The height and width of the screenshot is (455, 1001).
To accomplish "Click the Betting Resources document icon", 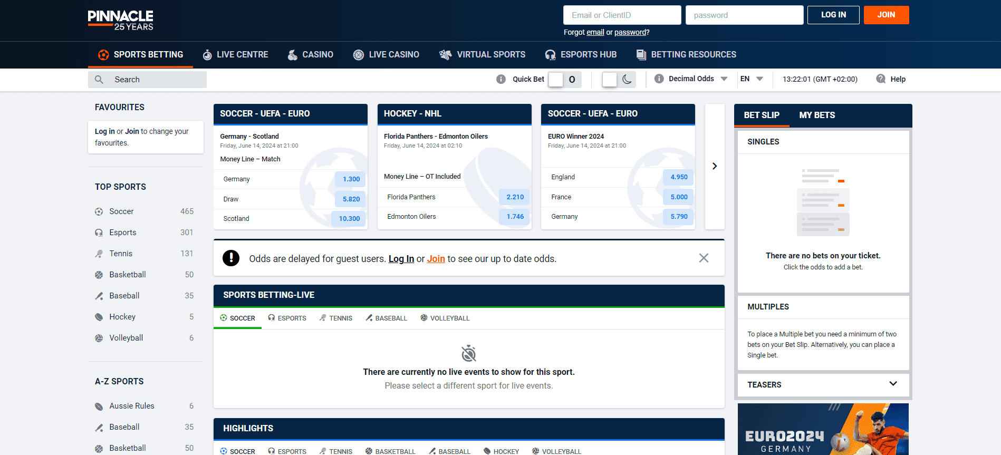I will tap(641, 55).
